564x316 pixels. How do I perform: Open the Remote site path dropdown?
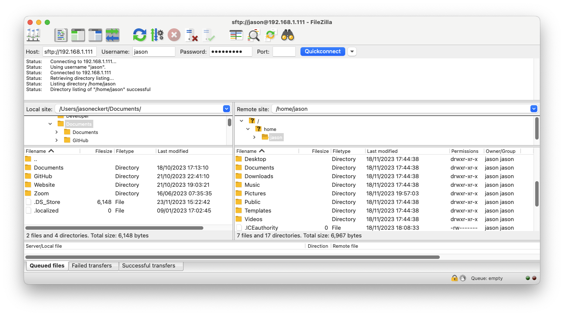click(x=533, y=109)
